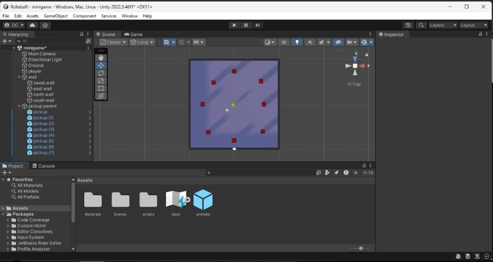Toggle the Inspector panel lock
This screenshot has height=262, width=493.
click(480, 34)
